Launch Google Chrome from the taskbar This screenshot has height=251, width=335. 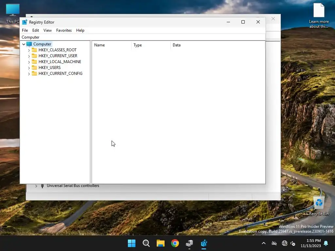tap(175, 243)
